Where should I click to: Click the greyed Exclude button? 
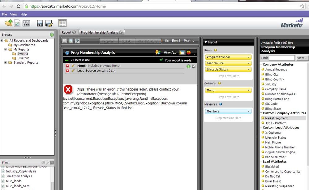pos(127,41)
